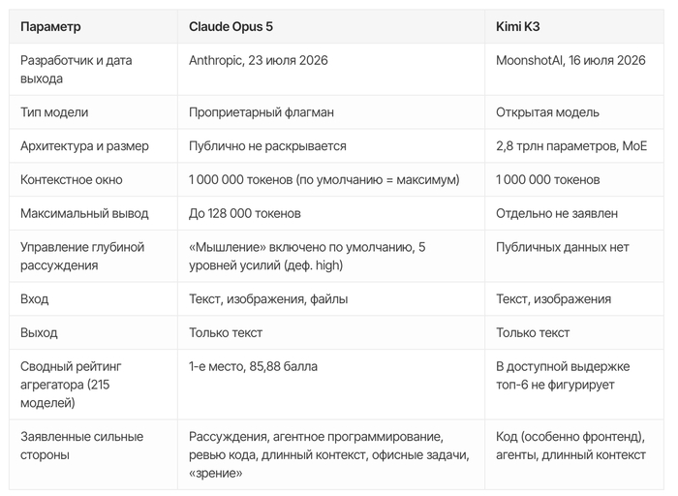Select the 'Anthropic, 23 июля 2026' cell
Image resolution: width=678 pixels, height=496 pixels.
259,60
